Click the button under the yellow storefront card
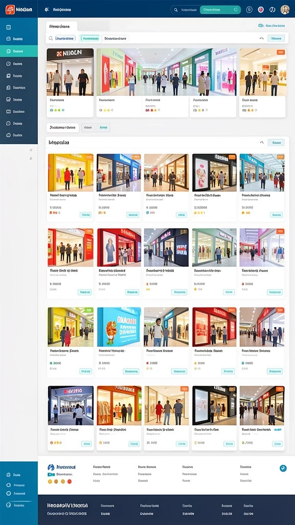The width and height of the screenshot is (295, 525). pos(86,215)
